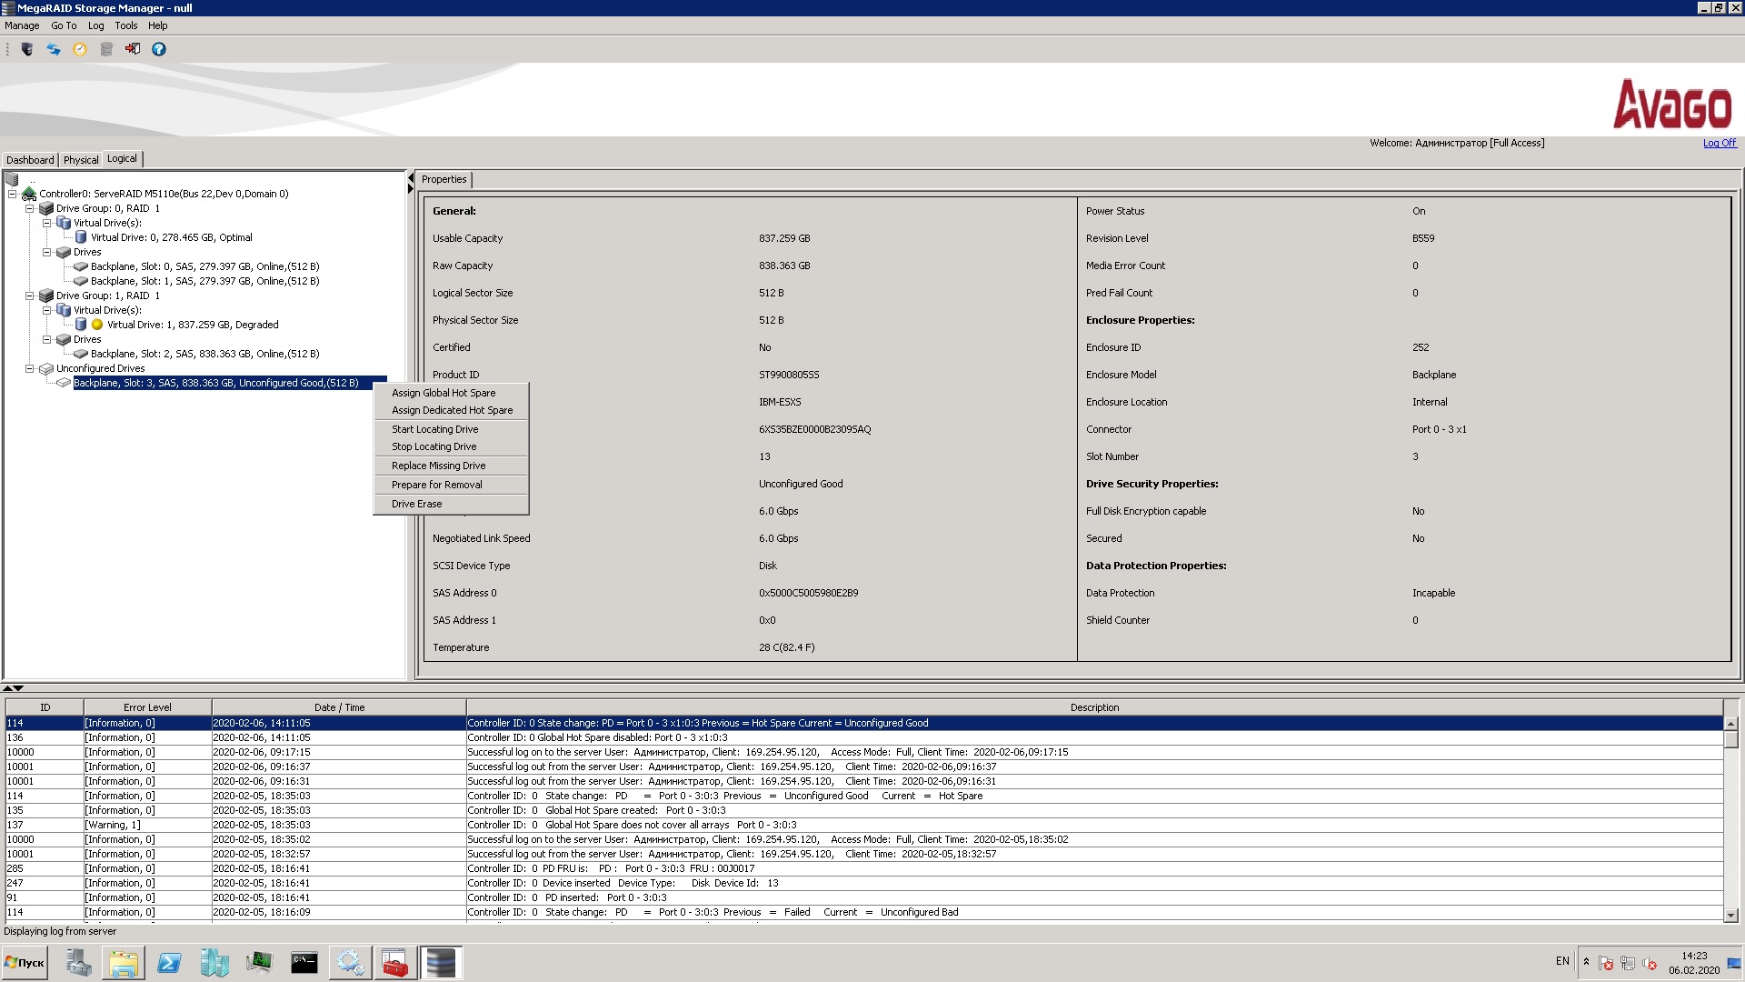Click the MegaRAID Storage Manager taskbar icon
The image size is (1745, 982).
(x=440, y=963)
